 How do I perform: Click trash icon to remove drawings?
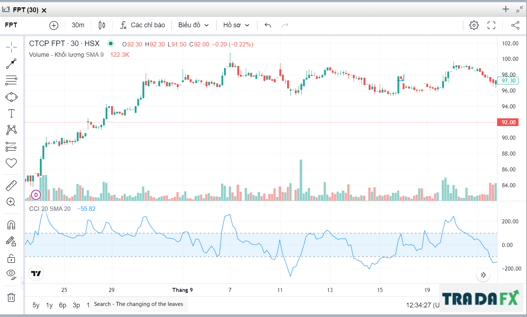click(11, 297)
